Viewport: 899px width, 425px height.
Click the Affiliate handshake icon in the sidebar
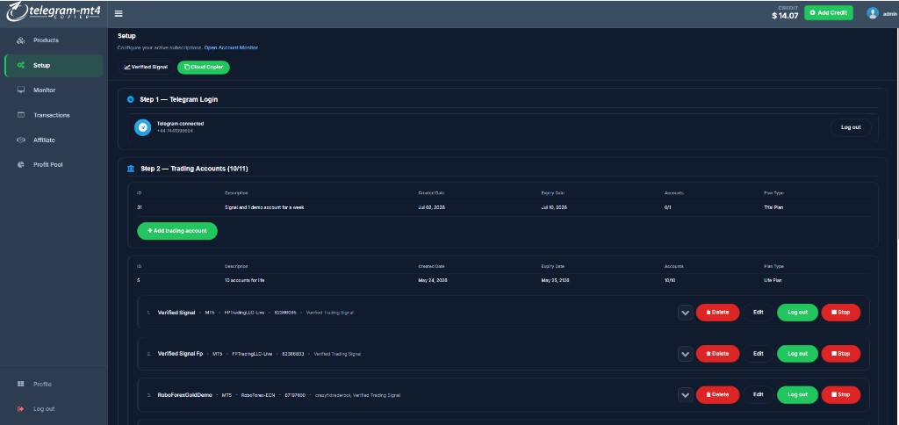[21, 140]
